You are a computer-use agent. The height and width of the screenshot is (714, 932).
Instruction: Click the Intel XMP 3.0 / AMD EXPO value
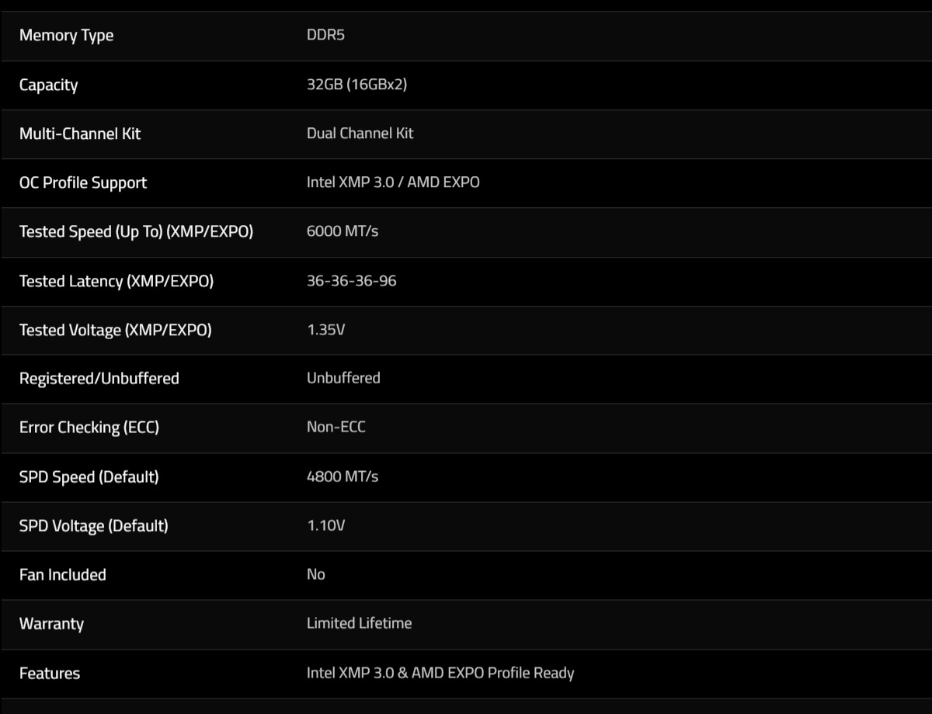click(x=393, y=182)
